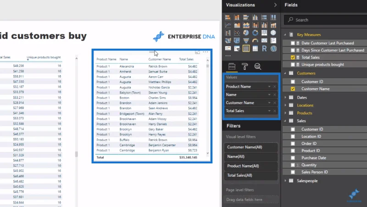Screen dimensions: 367x207
Task: Collapse the Customers table
Action: 285,73
